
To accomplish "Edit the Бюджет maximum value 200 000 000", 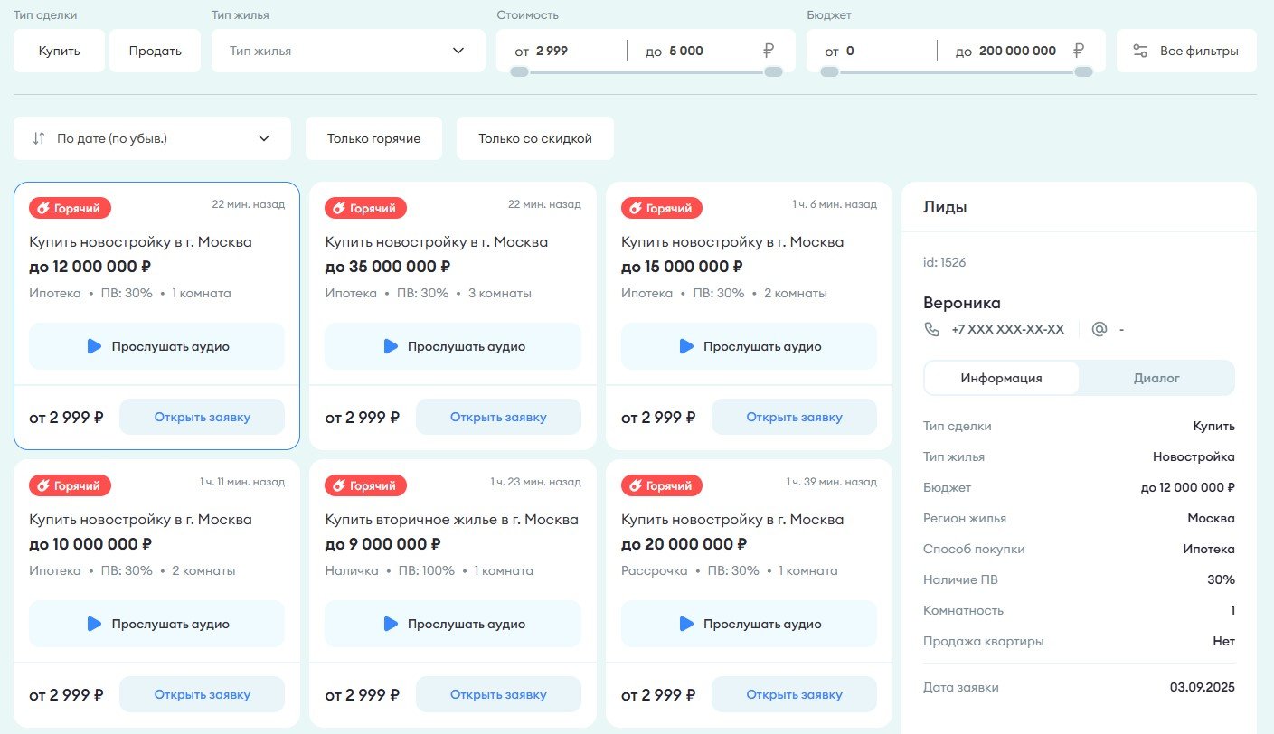I will [x=1017, y=51].
